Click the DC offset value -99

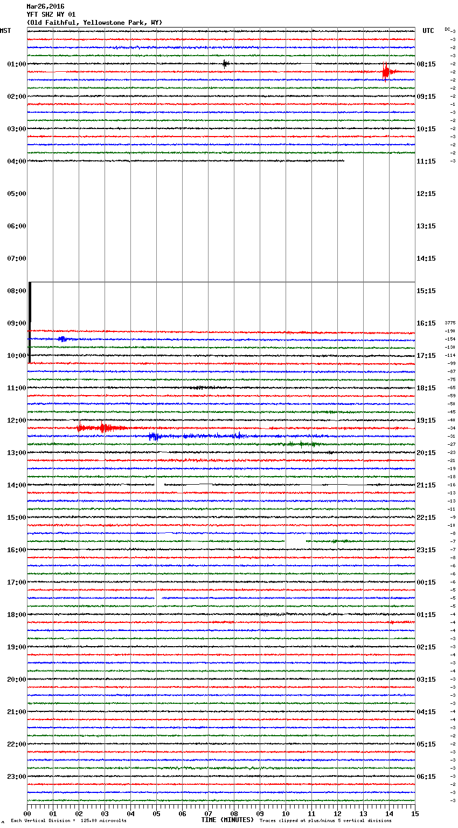coord(451,363)
